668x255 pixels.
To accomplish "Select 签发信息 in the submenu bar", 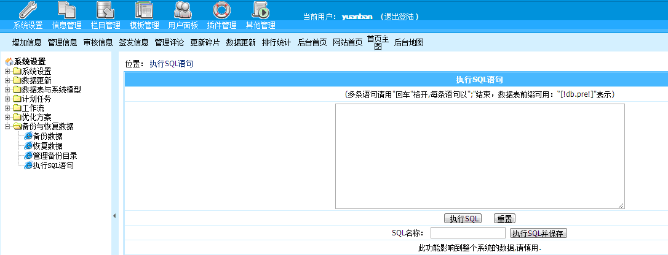I will pos(133,42).
